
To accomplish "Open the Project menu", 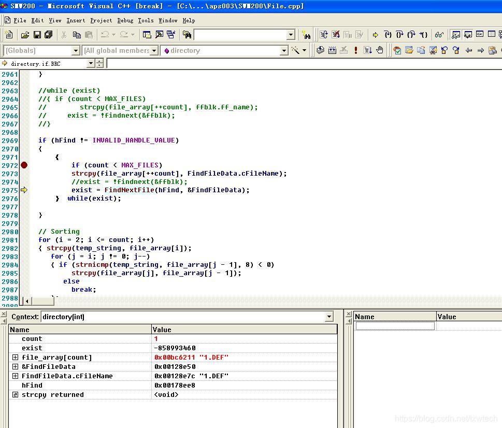I will [101, 20].
